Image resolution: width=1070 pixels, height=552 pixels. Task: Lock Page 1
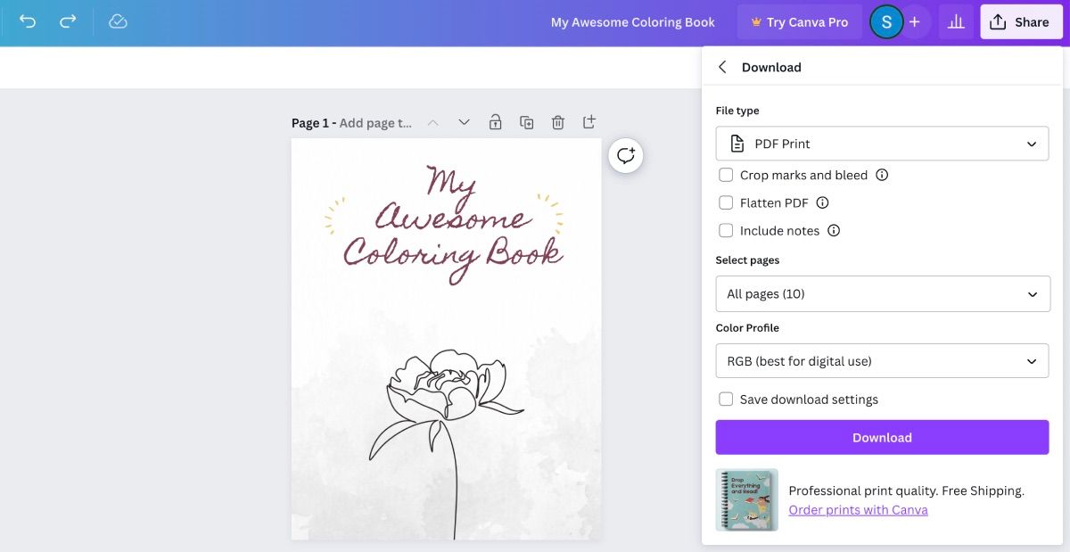tap(495, 121)
